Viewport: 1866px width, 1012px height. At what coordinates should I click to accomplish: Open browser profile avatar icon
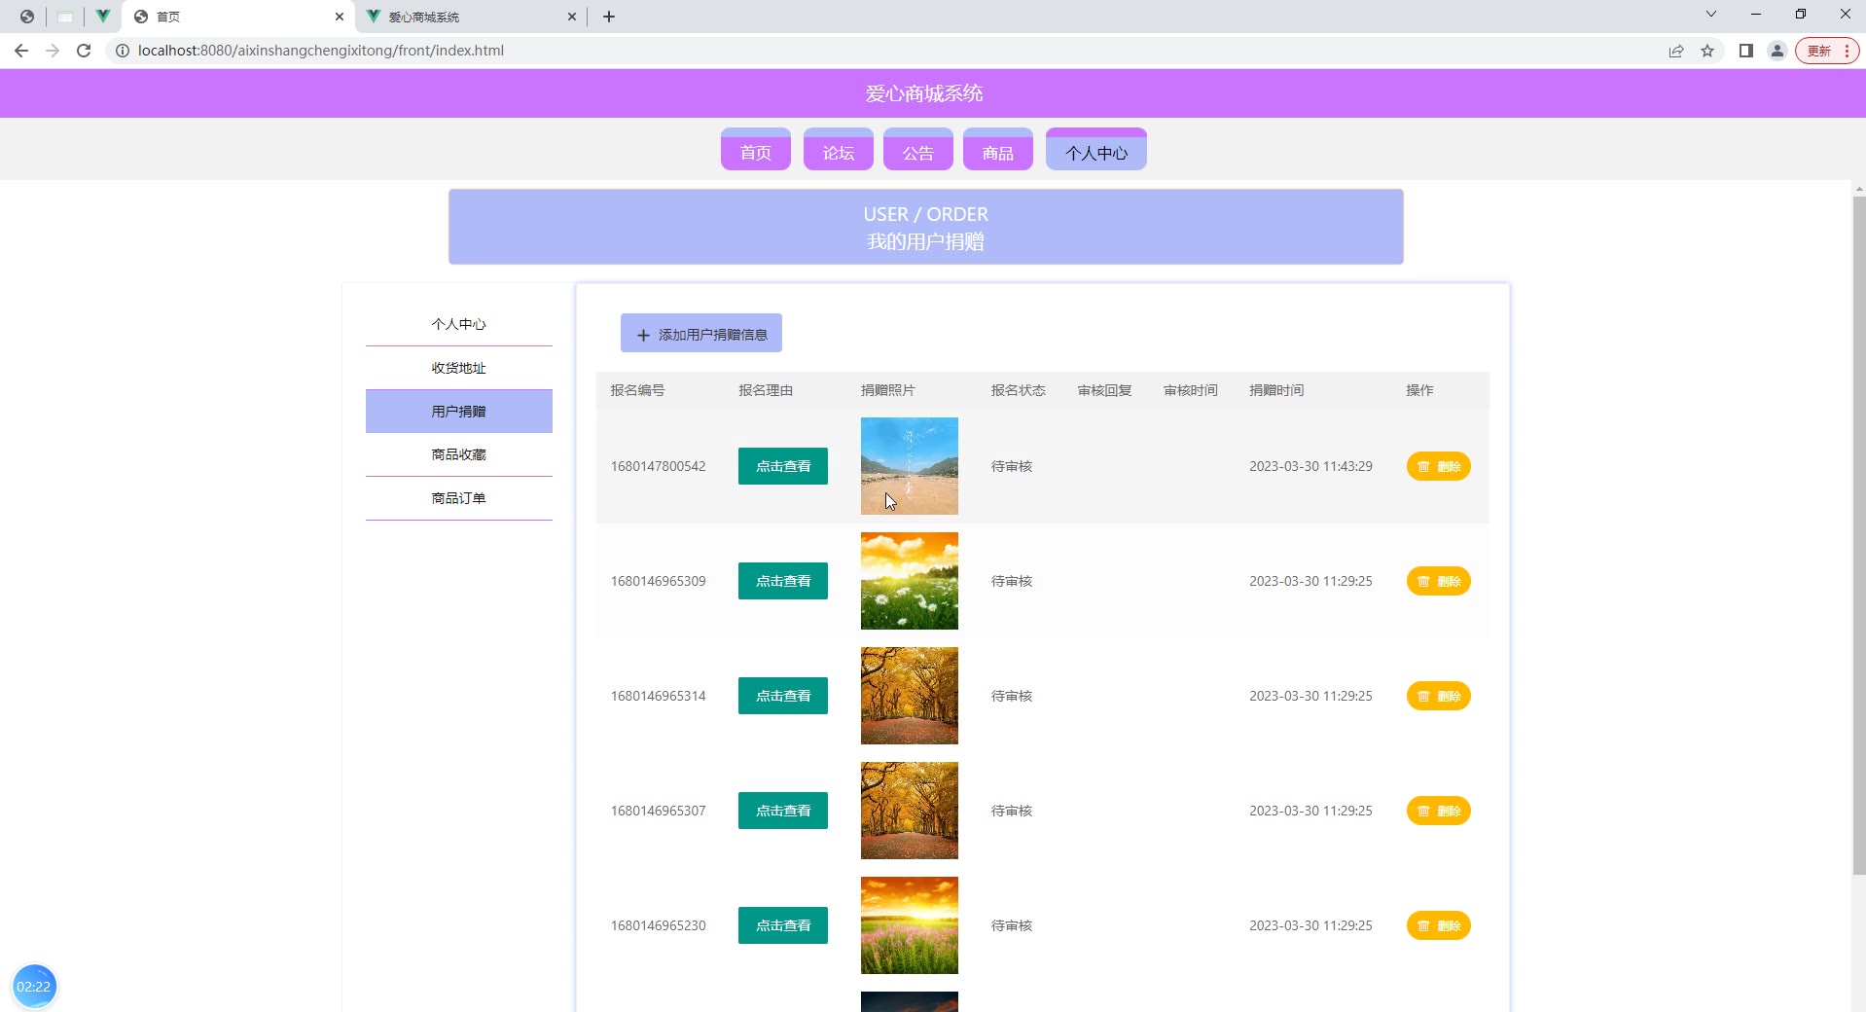[1777, 51]
